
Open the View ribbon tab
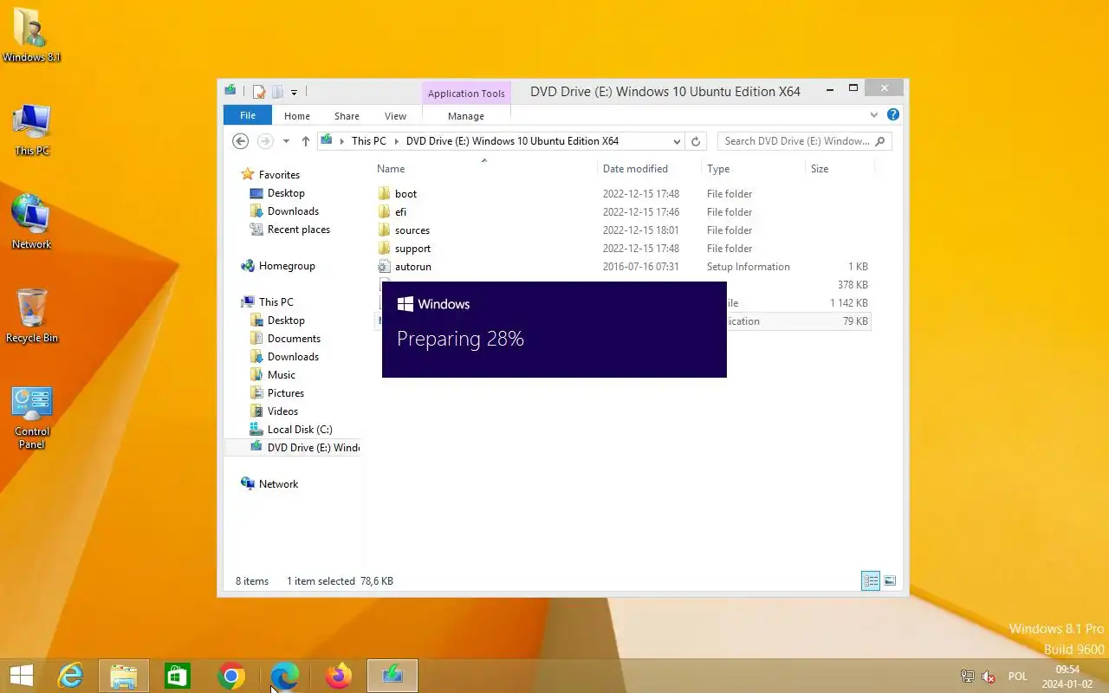pos(395,116)
